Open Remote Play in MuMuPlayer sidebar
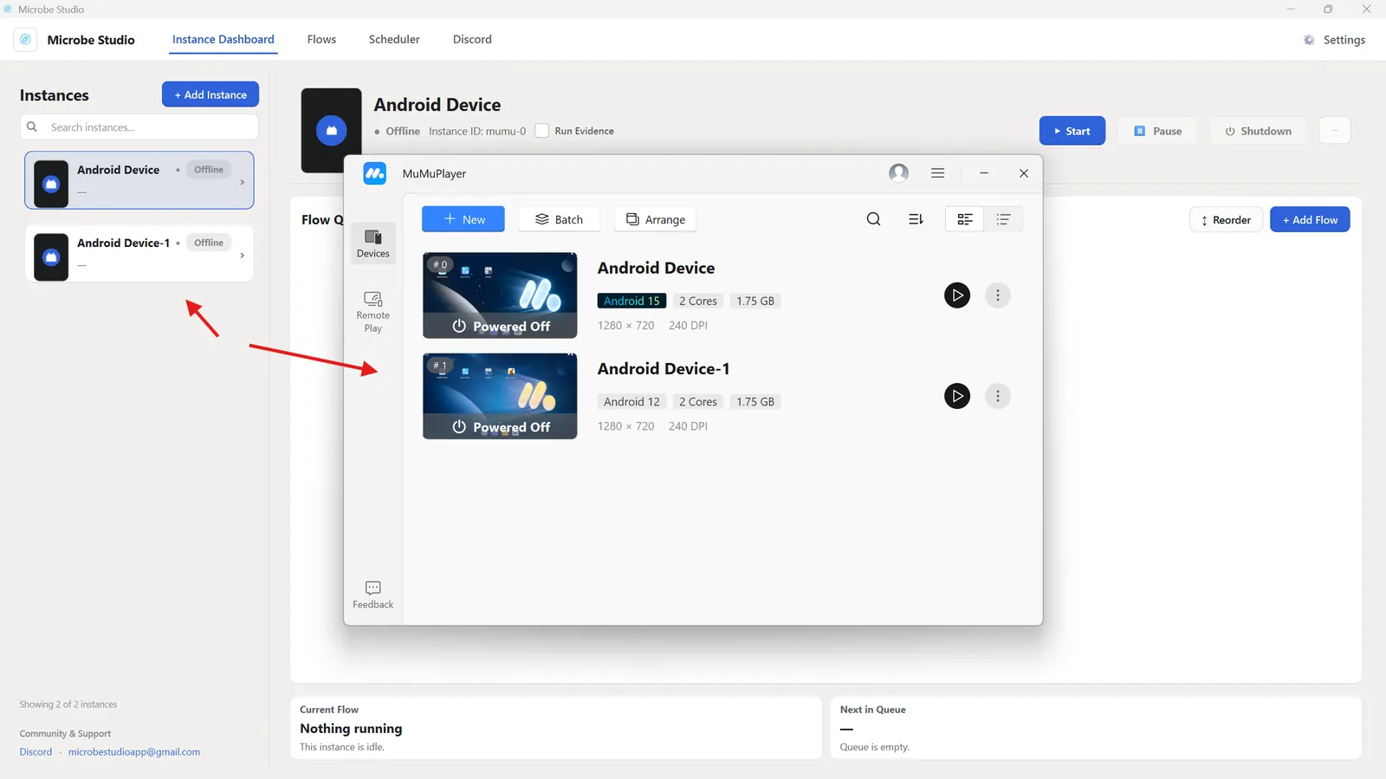1386x779 pixels. pyautogui.click(x=373, y=311)
